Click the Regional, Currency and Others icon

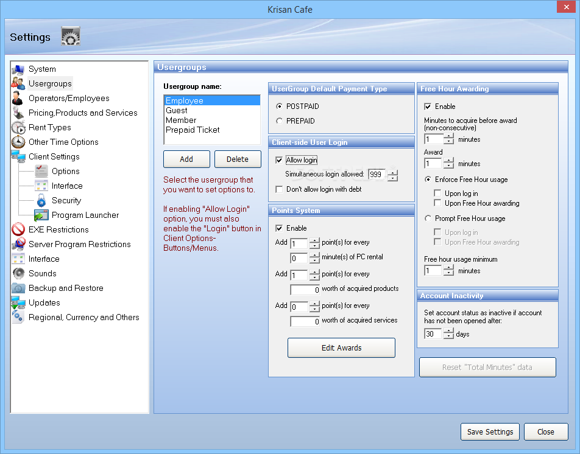click(x=18, y=317)
